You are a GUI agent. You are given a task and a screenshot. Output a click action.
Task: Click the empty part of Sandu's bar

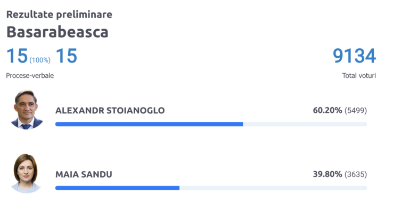click(273, 188)
